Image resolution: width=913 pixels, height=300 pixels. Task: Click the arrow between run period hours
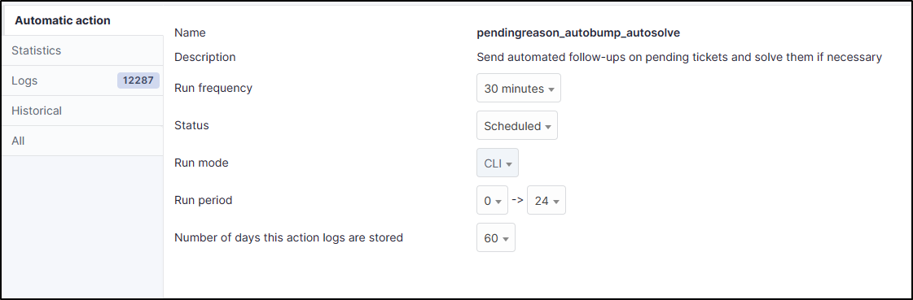tap(517, 200)
